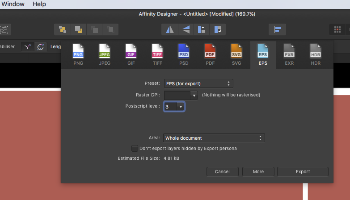Viewport: 350px width, 200px height.
Task: Click the Flip Vertical icon
Action: pos(186,29)
